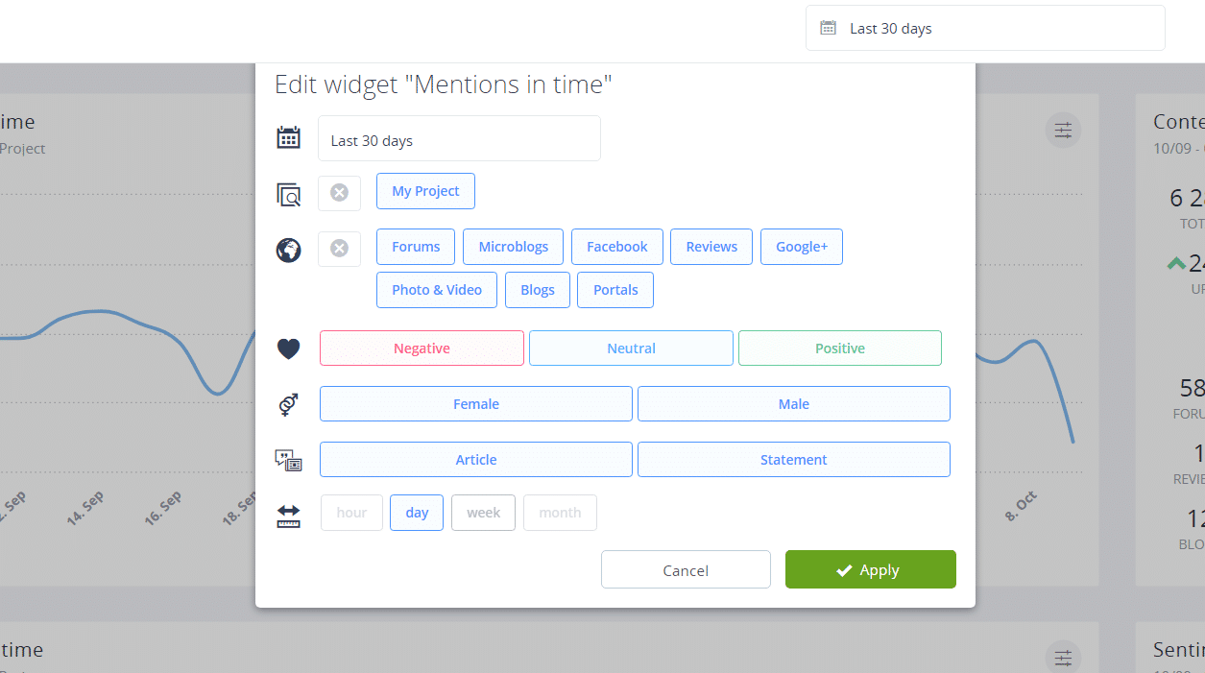
Task: Open the widget's Last 30 days dropdown
Action: pyautogui.click(x=459, y=139)
